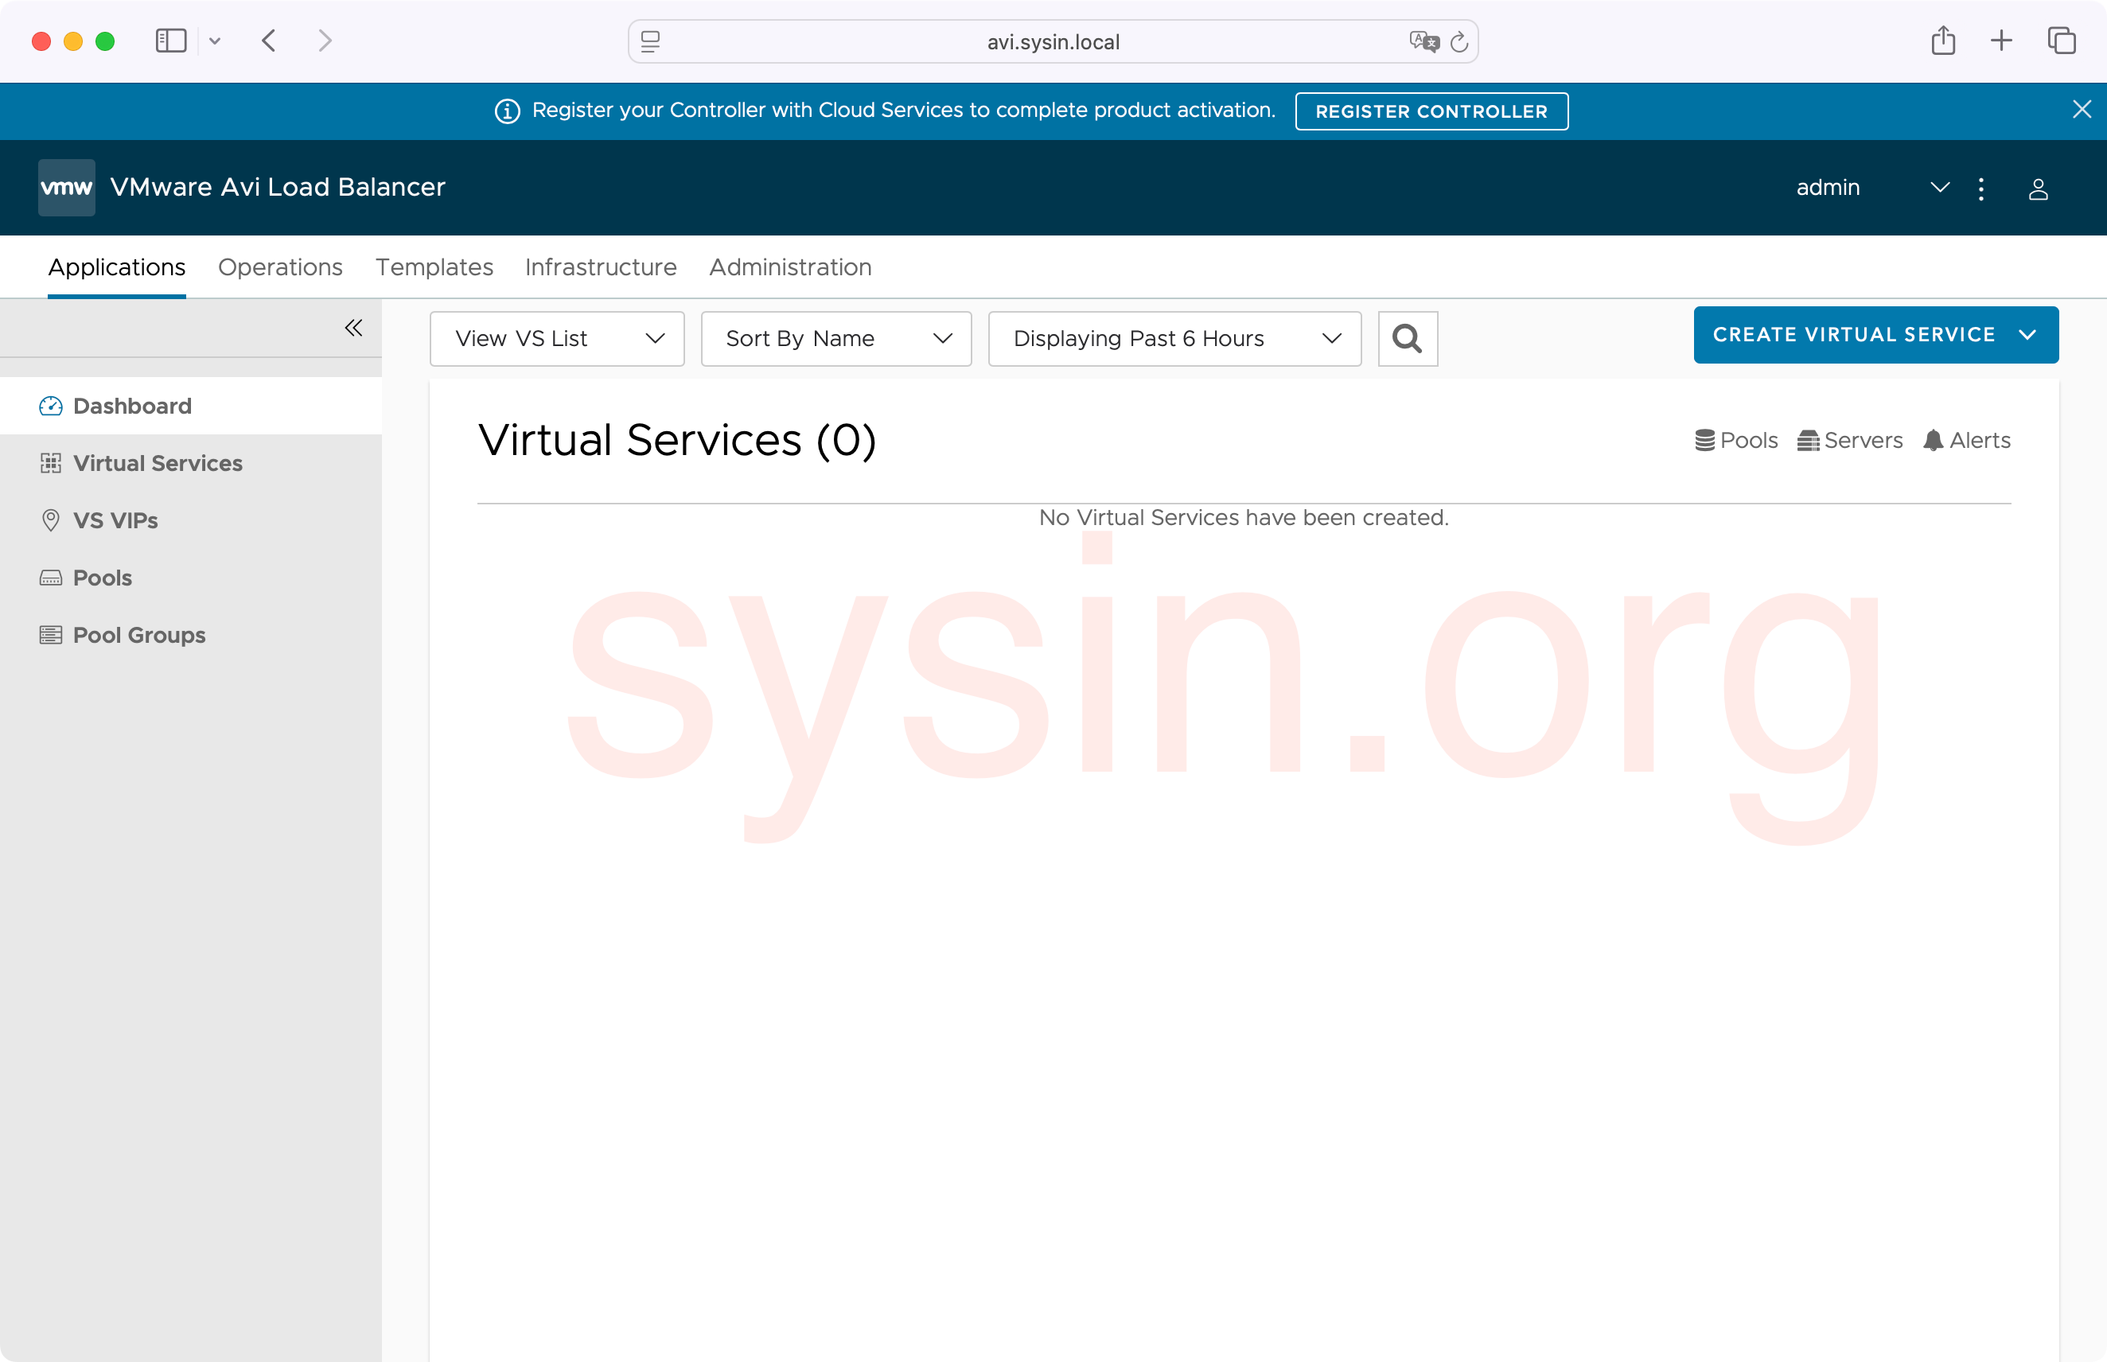Click the Servers icon filter

coord(1808,441)
